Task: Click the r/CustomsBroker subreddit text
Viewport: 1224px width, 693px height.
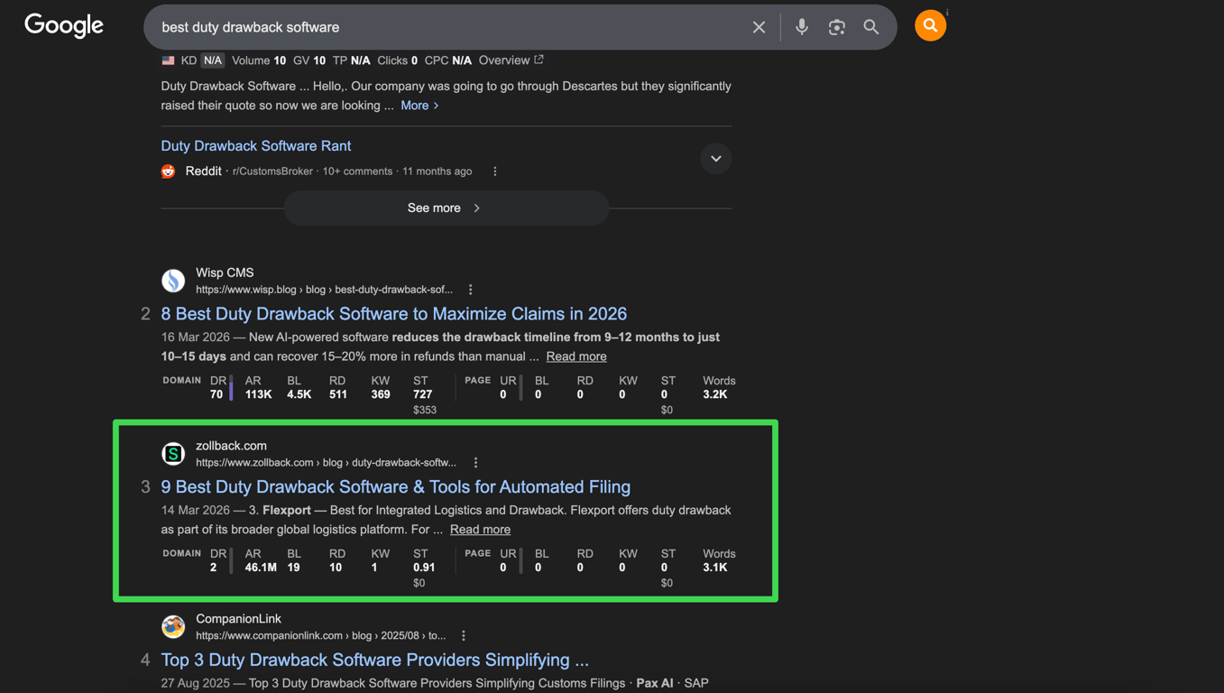Action: (x=272, y=171)
